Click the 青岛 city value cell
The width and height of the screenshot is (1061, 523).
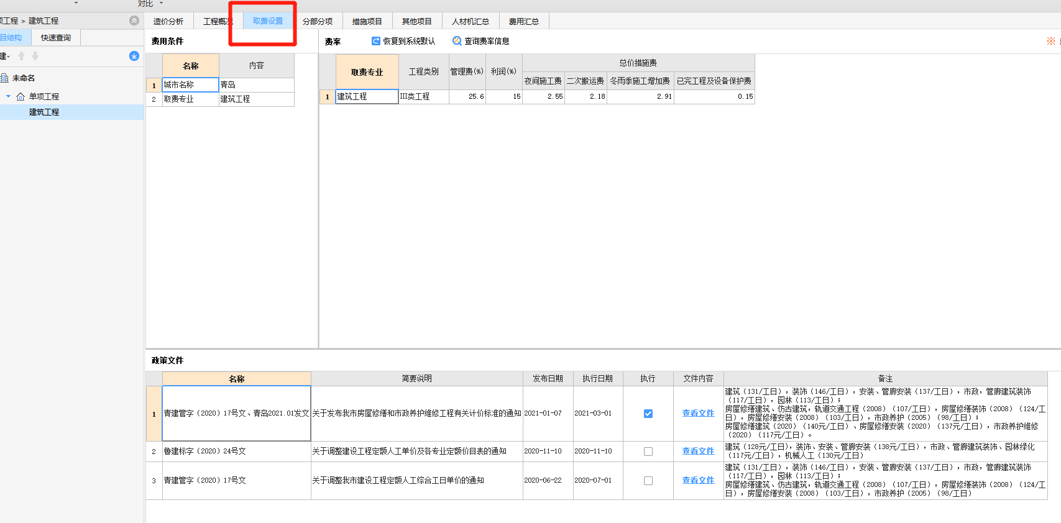(x=256, y=84)
